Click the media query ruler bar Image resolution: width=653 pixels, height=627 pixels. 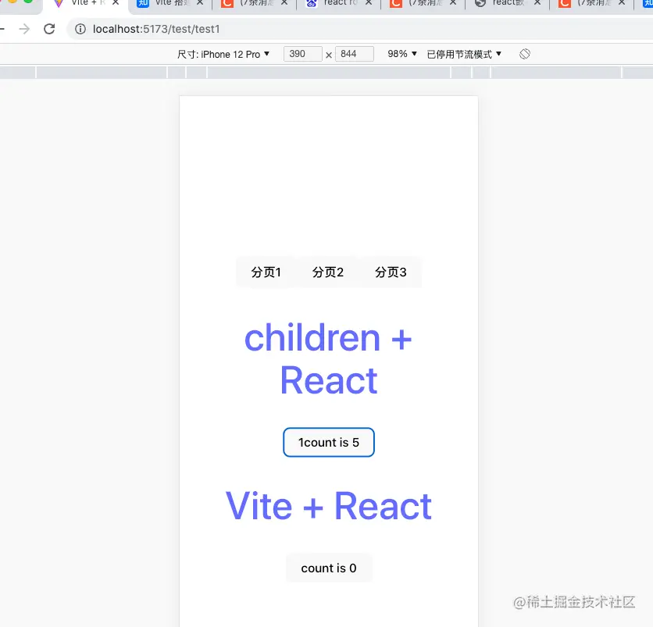326,73
